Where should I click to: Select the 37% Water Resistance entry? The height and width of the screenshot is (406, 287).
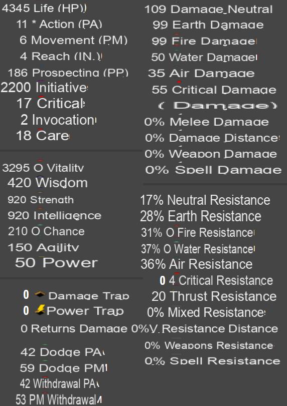pos(198,249)
